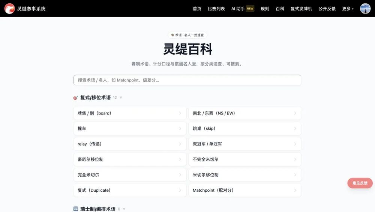Collapse the 瑞士制/编排术语 section arrow

[x=124, y=209]
